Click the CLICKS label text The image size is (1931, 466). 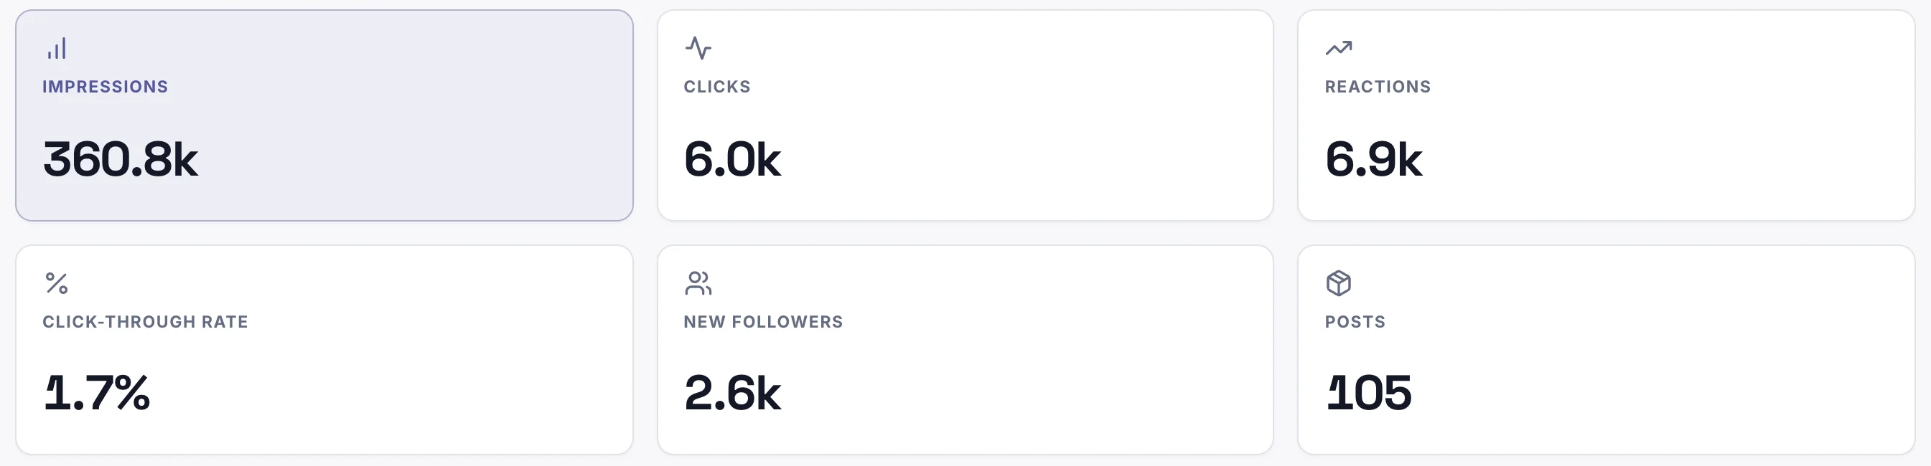pyautogui.click(x=717, y=87)
